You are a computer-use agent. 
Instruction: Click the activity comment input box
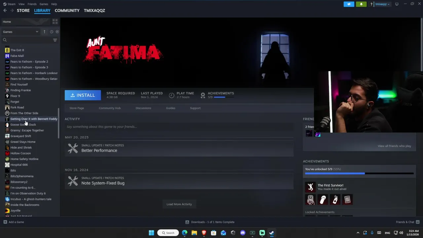click(179, 127)
